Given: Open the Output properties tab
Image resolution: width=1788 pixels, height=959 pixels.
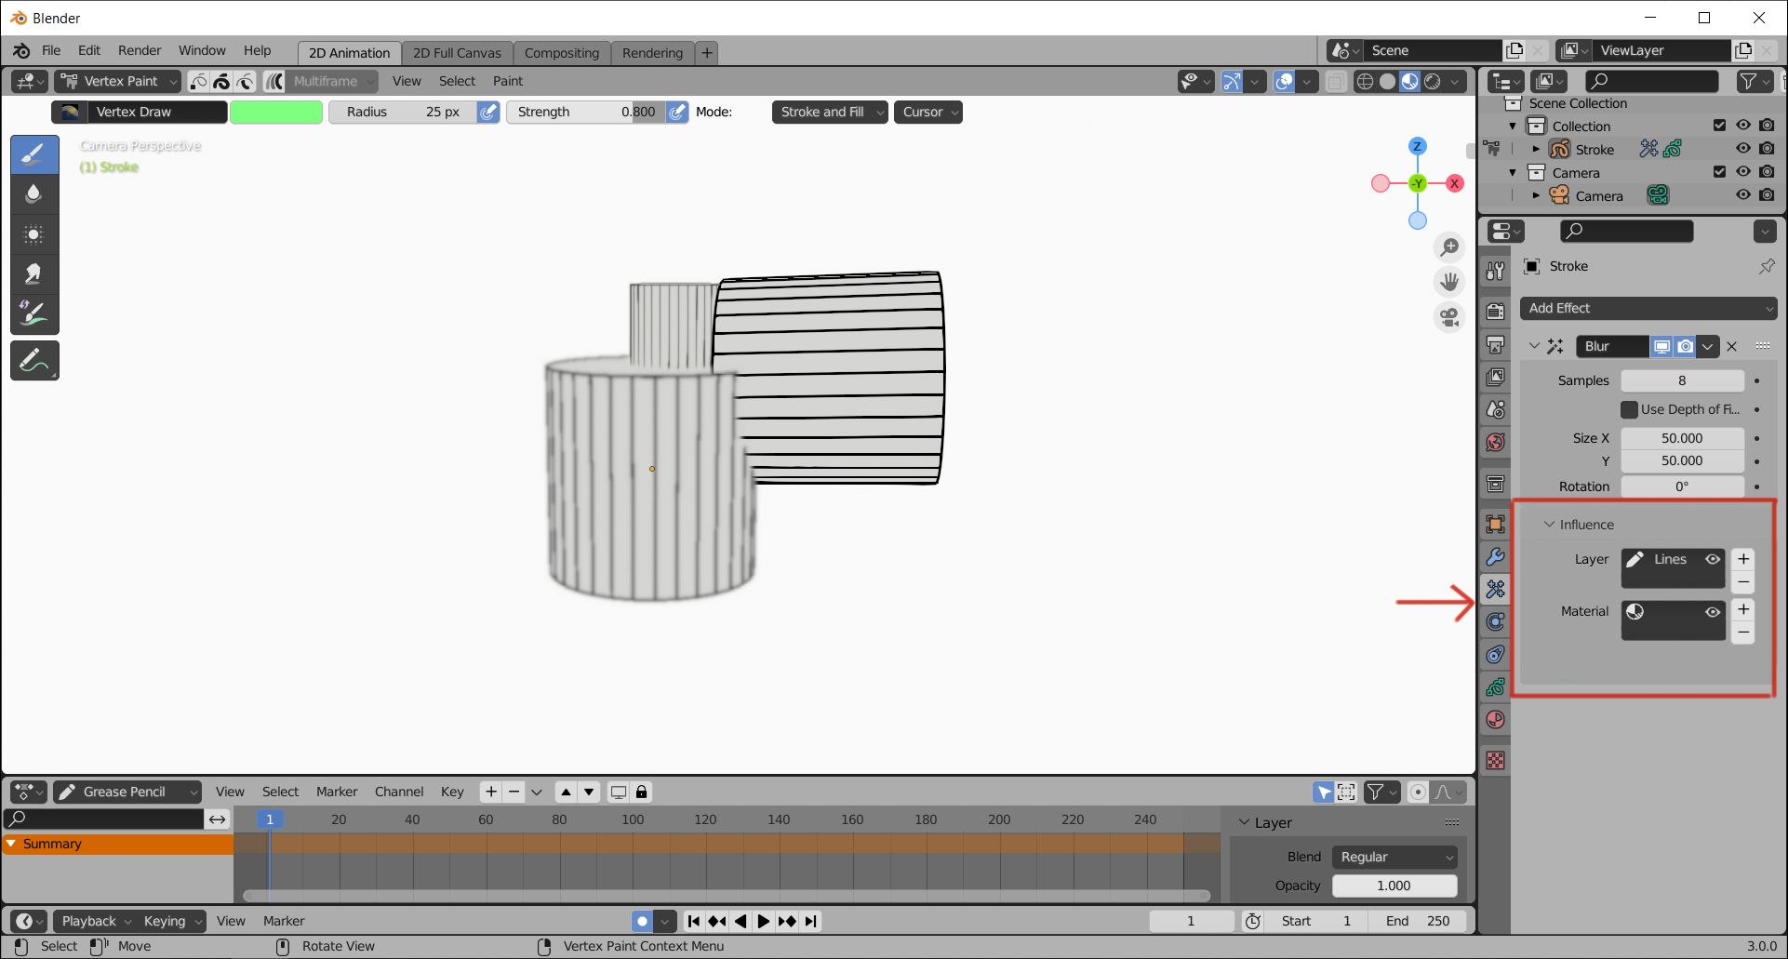Looking at the screenshot, I should click(1495, 345).
